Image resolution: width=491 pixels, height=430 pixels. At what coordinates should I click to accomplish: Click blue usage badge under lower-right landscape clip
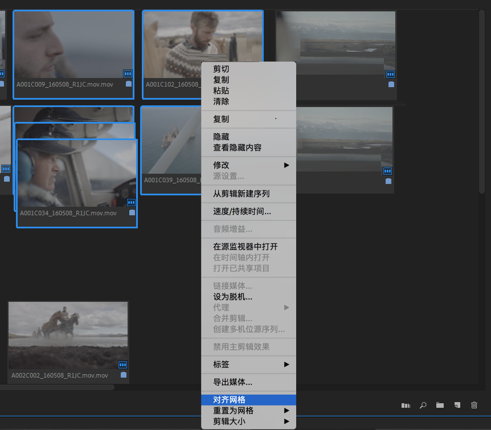[x=388, y=181]
